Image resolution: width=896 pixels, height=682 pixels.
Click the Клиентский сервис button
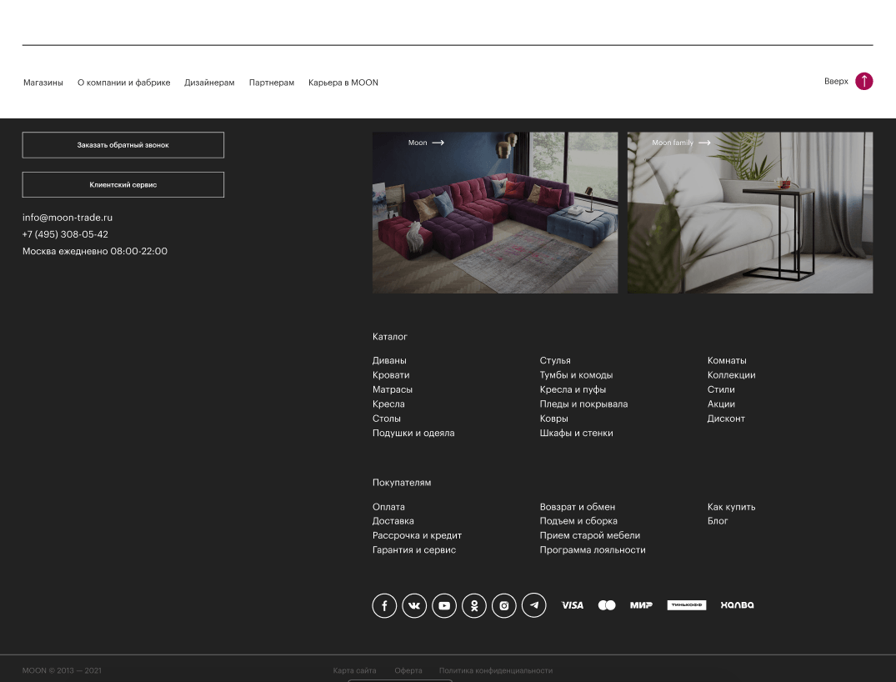tap(123, 184)
